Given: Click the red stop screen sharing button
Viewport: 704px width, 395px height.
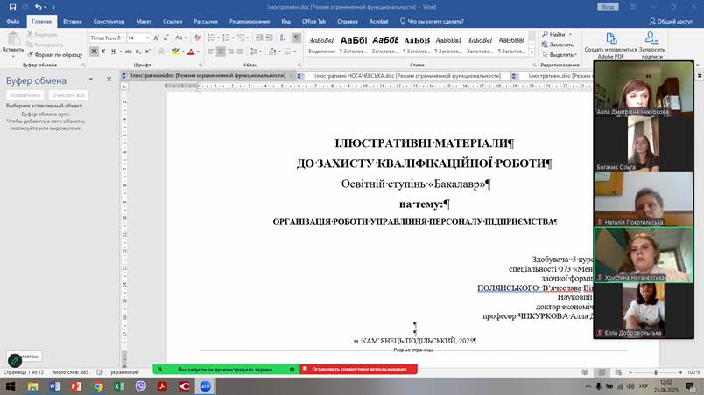Looking at the screenshot, I should (358, 369).
